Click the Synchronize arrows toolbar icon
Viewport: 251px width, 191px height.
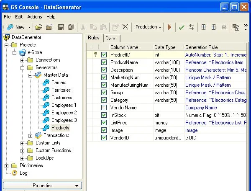tap(192, 27)
